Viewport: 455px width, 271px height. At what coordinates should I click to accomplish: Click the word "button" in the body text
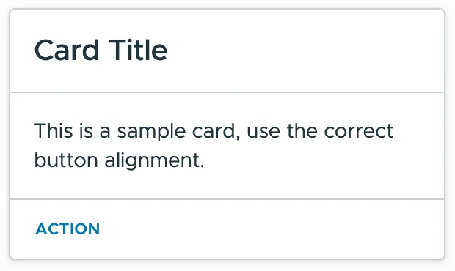66,160
